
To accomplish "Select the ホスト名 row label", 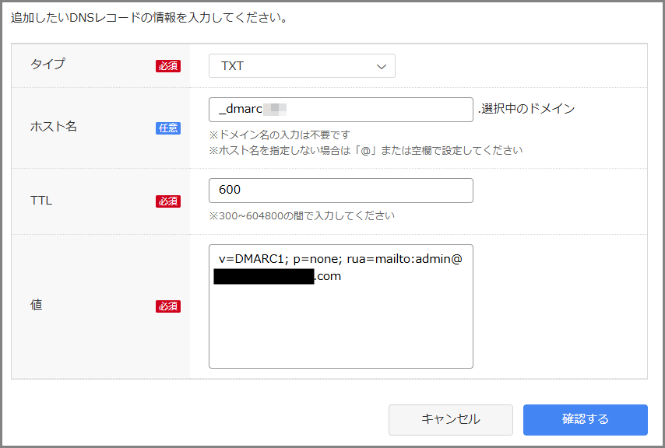I will coord(53,126).
